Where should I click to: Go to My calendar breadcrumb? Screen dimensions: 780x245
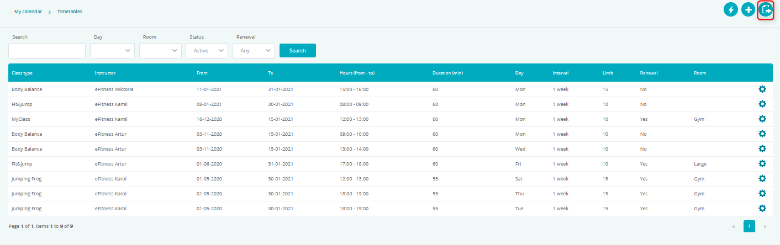pyautogui.click(x=28, y=12)
